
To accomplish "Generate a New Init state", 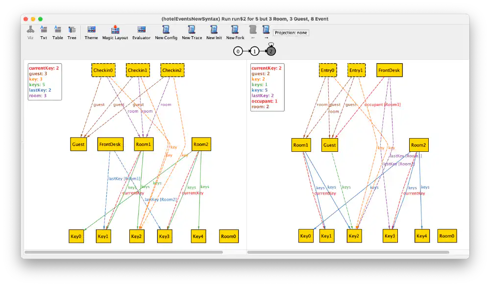I will (x=214, y=32).
